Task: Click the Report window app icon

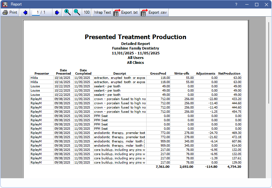Action: [5, 4]
